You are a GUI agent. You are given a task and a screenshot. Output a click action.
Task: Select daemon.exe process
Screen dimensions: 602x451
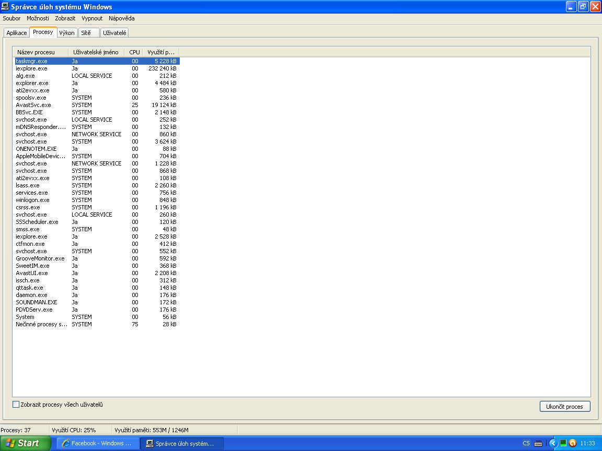point(97,295)
